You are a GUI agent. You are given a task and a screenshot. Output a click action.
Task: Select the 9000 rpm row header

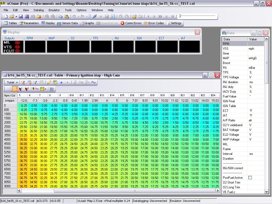pos(10,186)
